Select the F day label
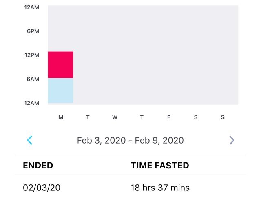 click(x=168, y=117)
